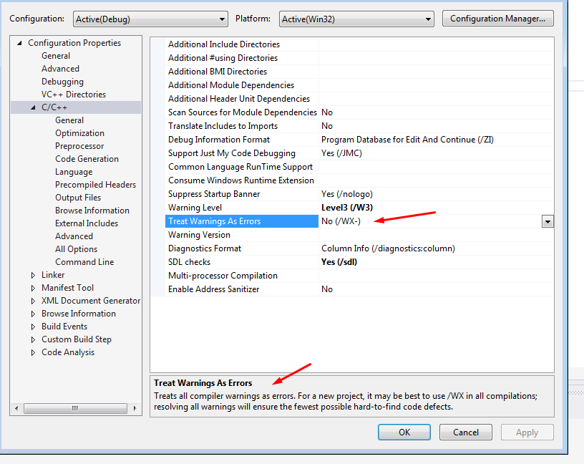Image resolution: width=584 pixels, height=464 pixels.
Task: Open the Configuration dropdown showing Active(Debug)
Action: tap(150, 19)
